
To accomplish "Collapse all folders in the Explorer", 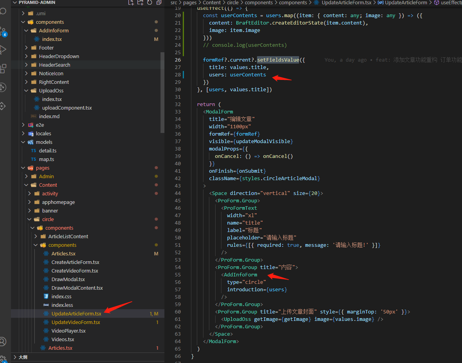I will coord(159,3).
